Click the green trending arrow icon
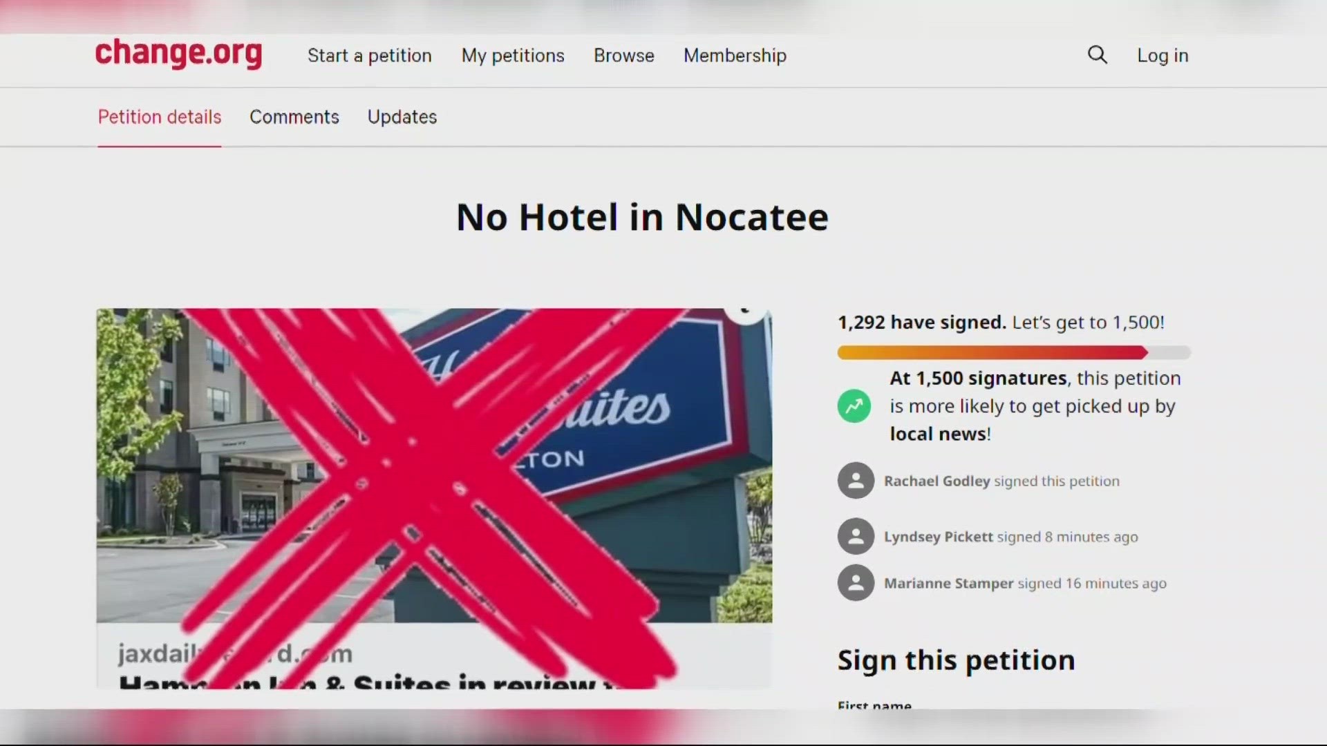1327x746 pixels. [854, 405]
